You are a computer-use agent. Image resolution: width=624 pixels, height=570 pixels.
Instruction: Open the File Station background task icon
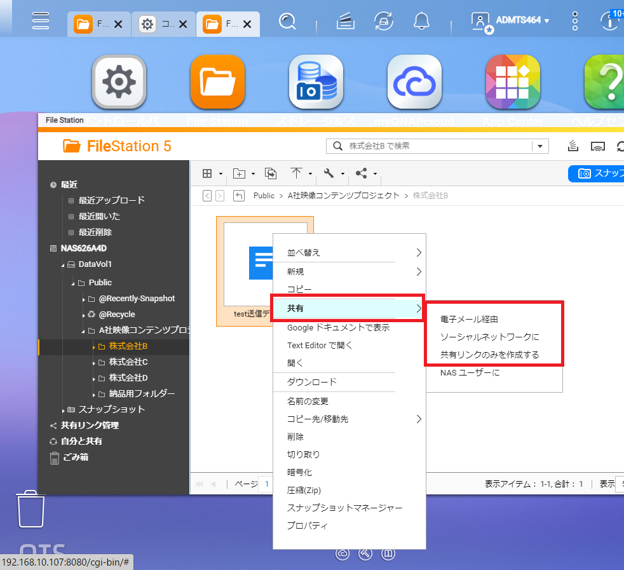573,146
